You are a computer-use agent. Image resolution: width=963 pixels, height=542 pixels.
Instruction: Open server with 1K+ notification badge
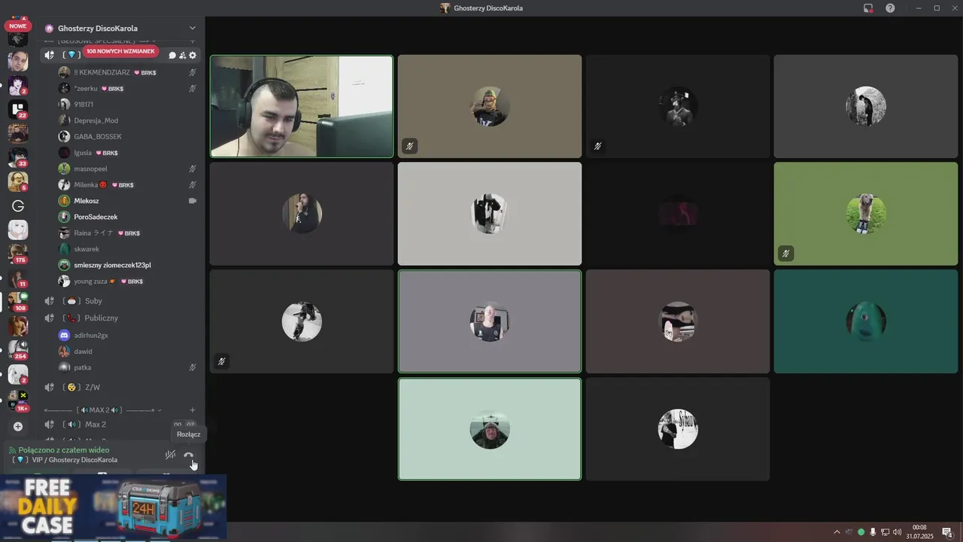point(18,400)
